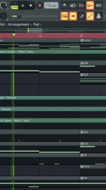Click the song position slider handle

19,16
